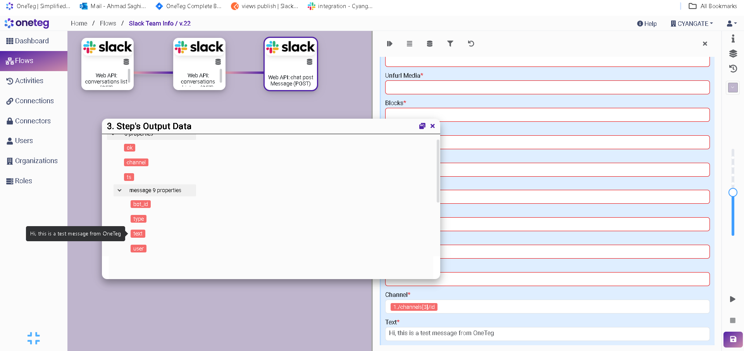Collapse the message 9 properties node
744x351 pixels.
click(x=120, y=190)
